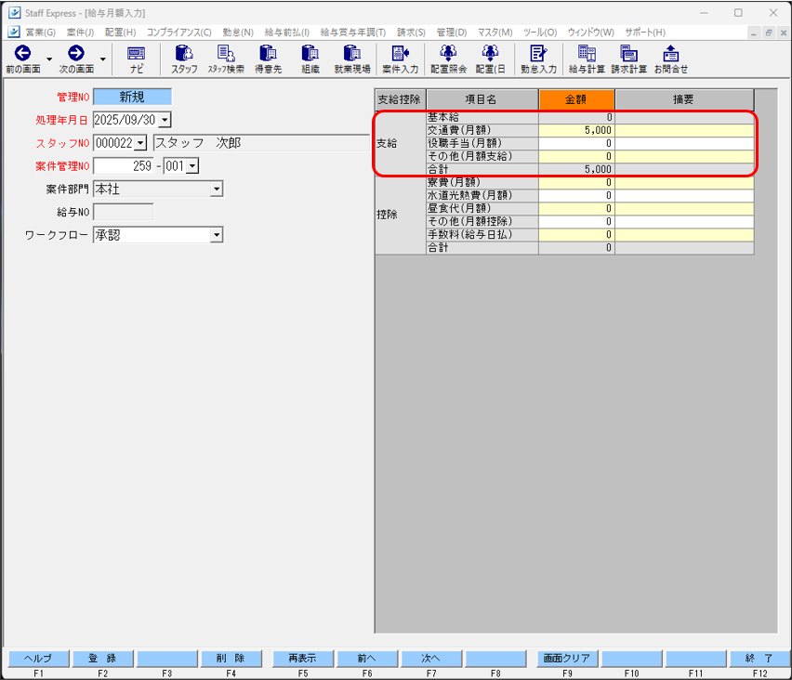This screenshot has width=792, height=680.
Task: Expand the 処理年月日 date dropdown
Action: (x=165, y=119)
